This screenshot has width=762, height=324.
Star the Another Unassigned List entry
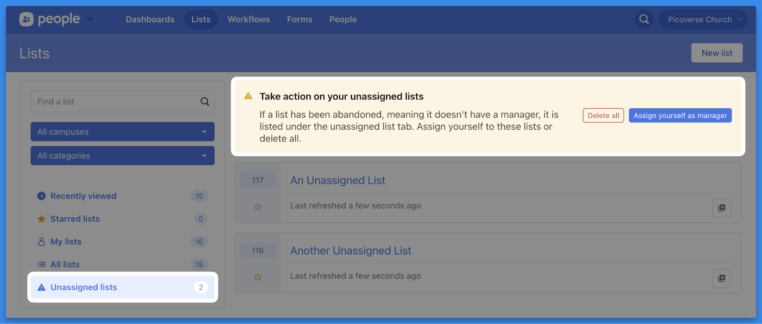point(258,277)
